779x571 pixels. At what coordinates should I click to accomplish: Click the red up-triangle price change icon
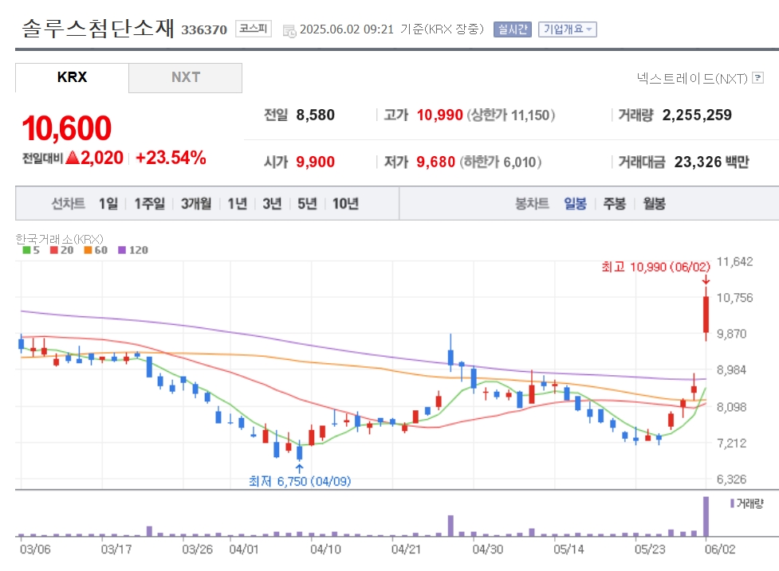(73, 158)
